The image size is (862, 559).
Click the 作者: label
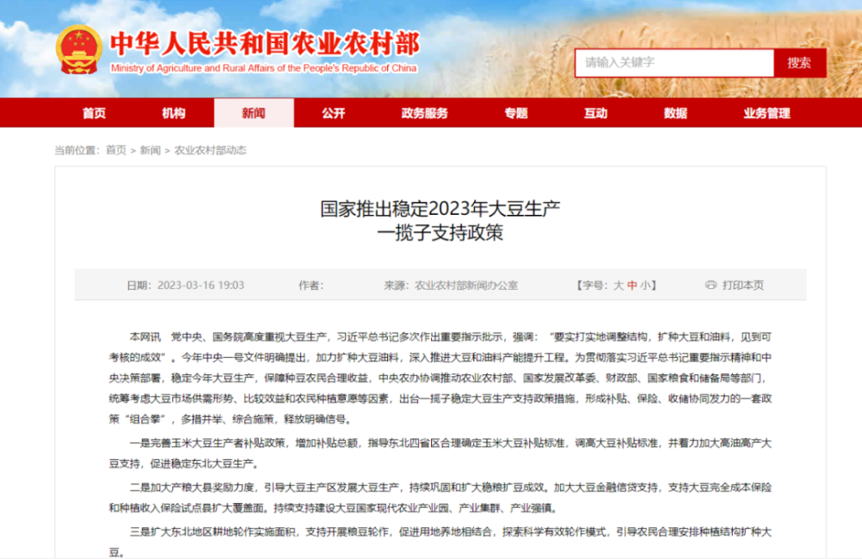click(x=310, y=285)
